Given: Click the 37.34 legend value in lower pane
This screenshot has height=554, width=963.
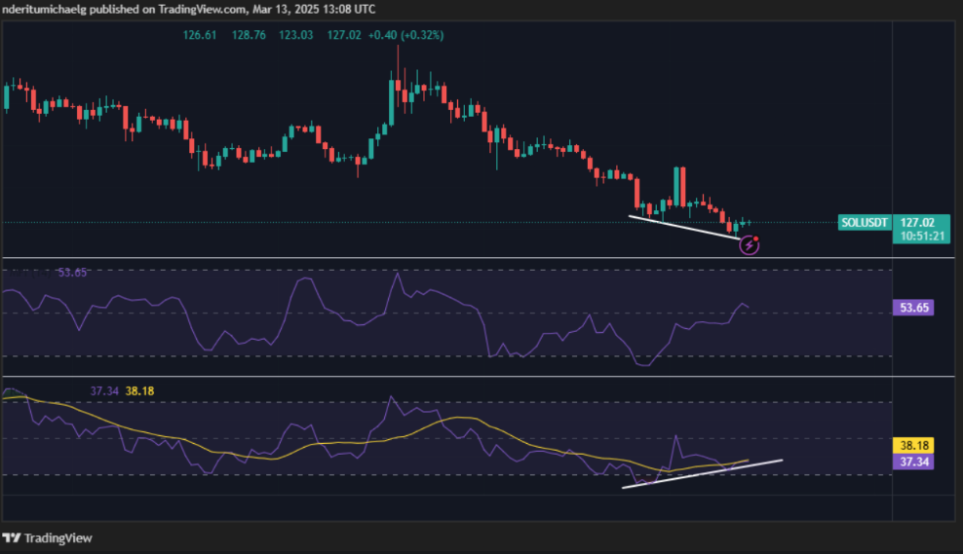Looking at the screenshot, I should point(104,390).
